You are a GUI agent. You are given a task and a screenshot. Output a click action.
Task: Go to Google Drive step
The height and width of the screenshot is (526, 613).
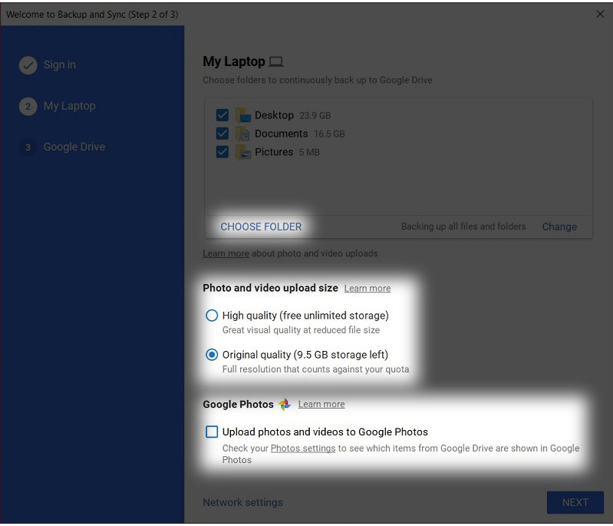click(74, 147)
